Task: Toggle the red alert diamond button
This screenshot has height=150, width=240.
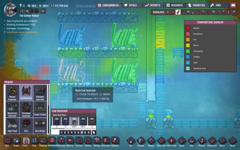Action: click(43, 11)
